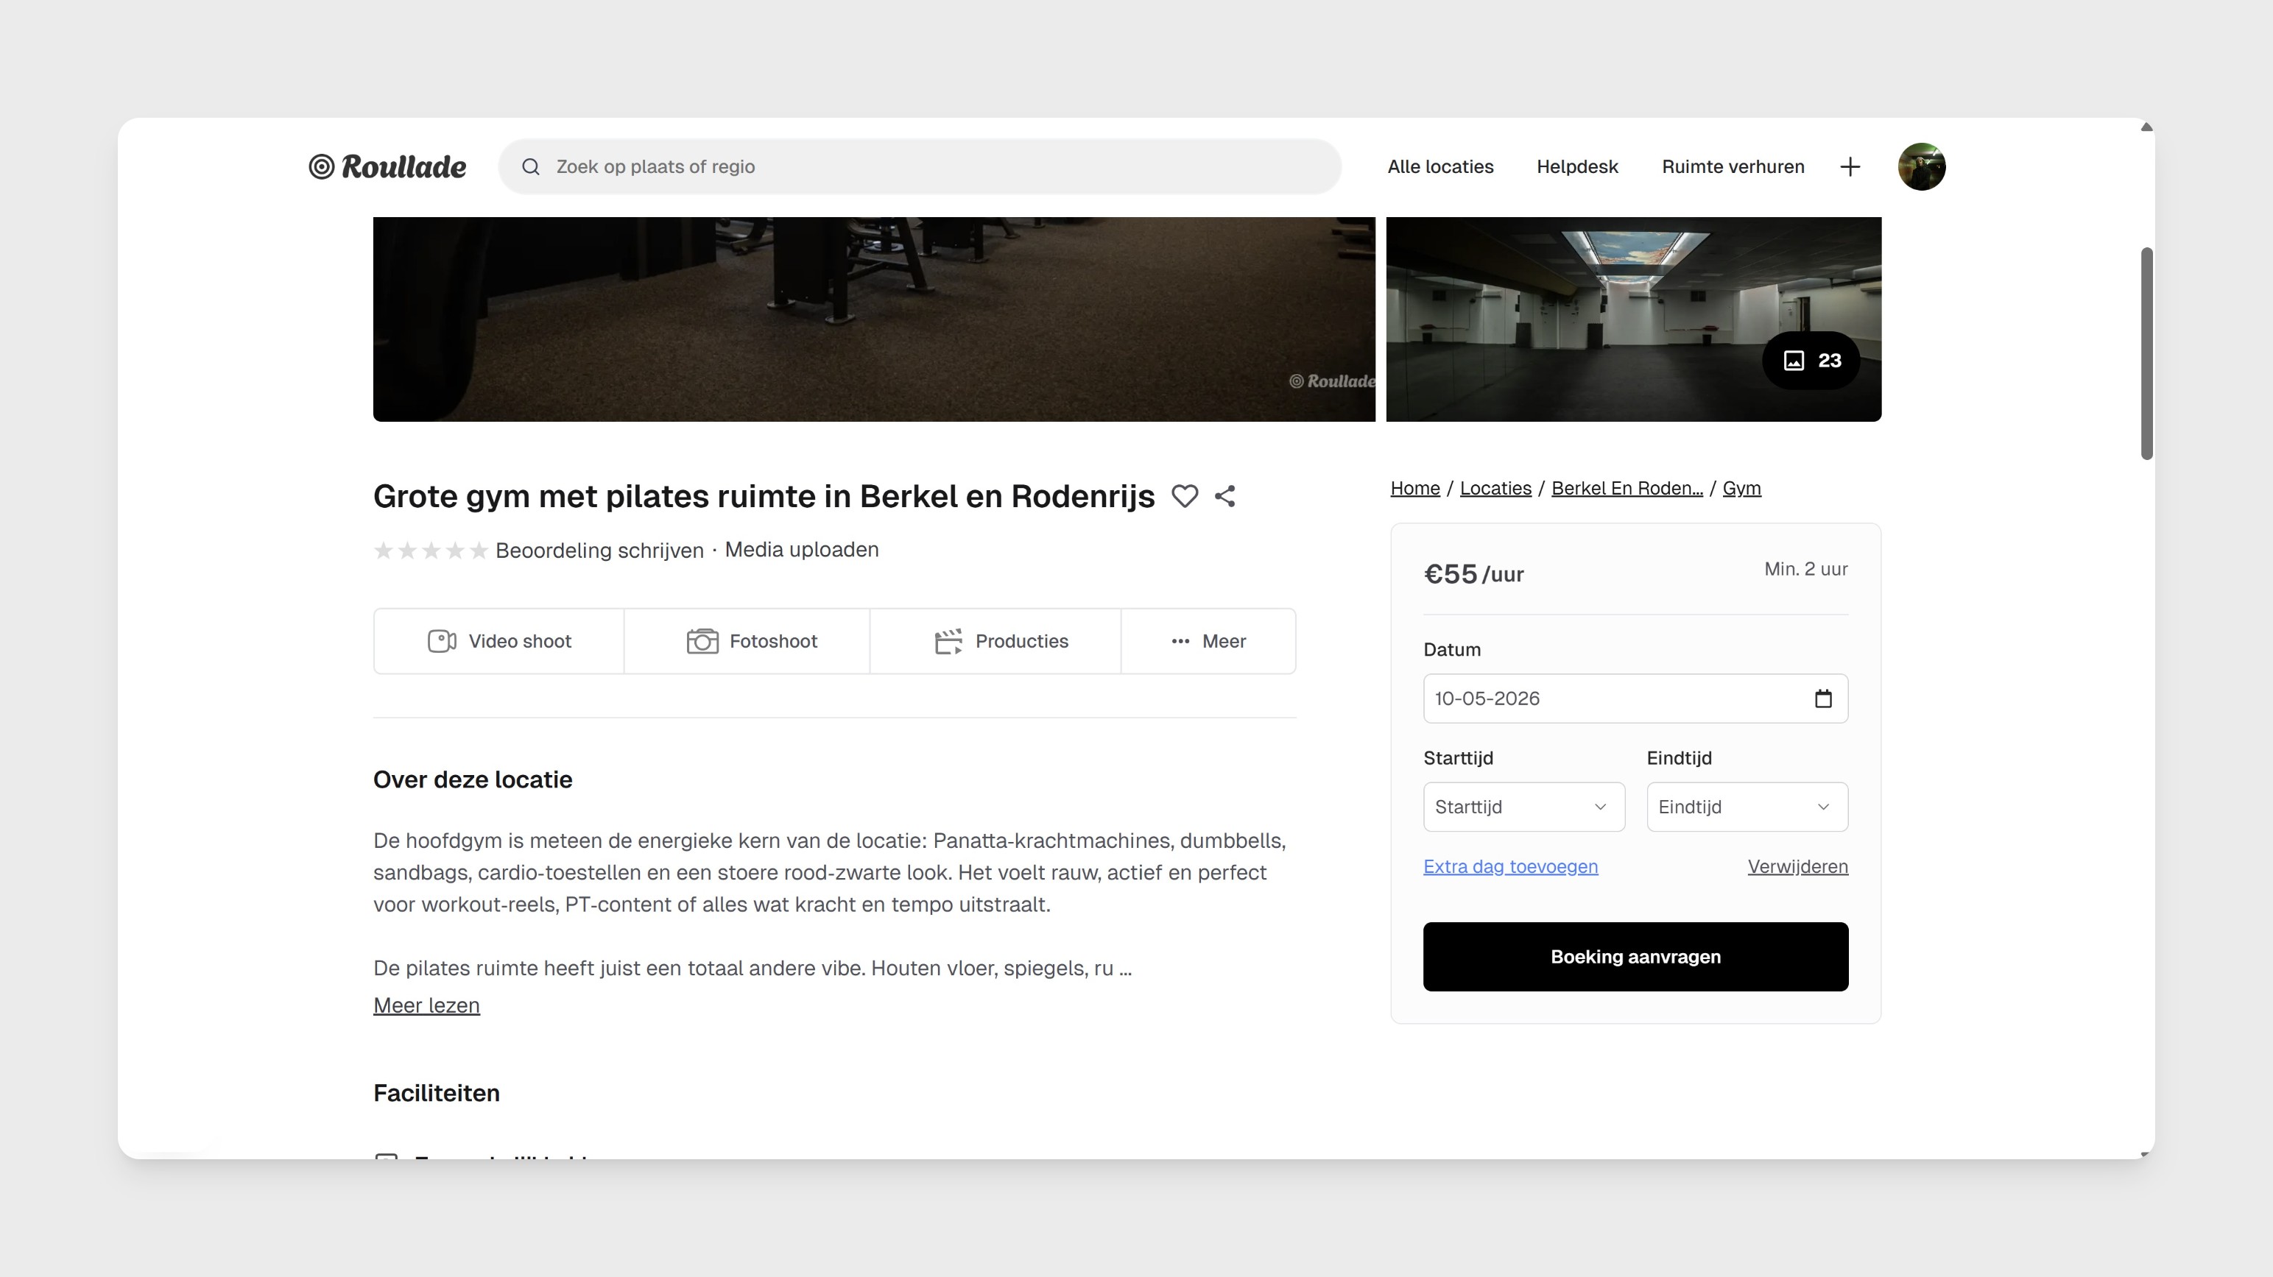The height and width of the screenshot is (1277, 2273).
Task: Click Media uploaden link
Action: tap(801, 549)
